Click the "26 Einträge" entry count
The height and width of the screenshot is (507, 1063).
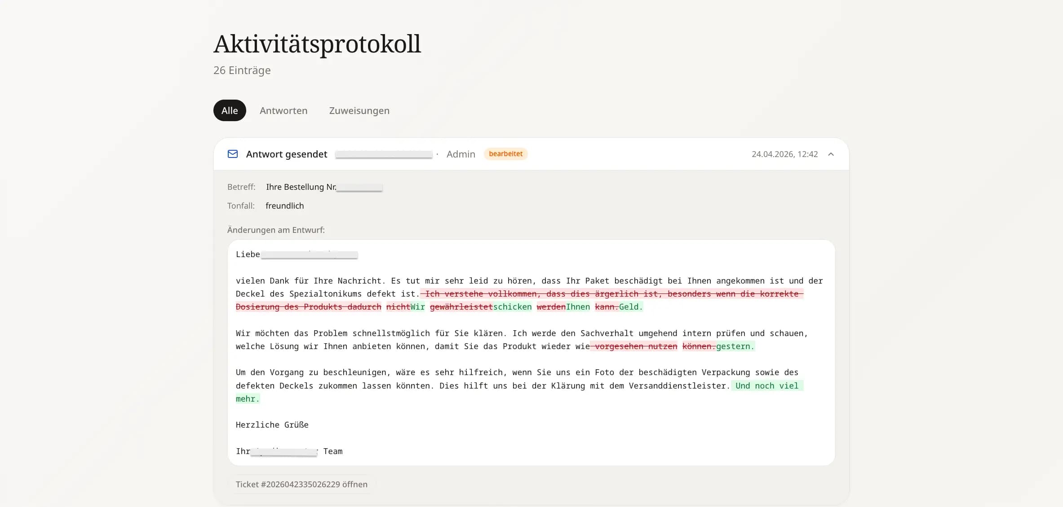[242, 70]
